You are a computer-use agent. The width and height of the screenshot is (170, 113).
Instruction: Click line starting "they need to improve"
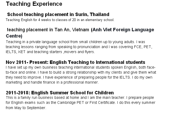(x=79, y=77)
